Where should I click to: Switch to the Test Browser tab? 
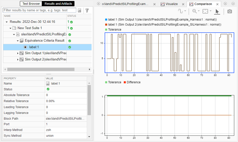point(31,4)
